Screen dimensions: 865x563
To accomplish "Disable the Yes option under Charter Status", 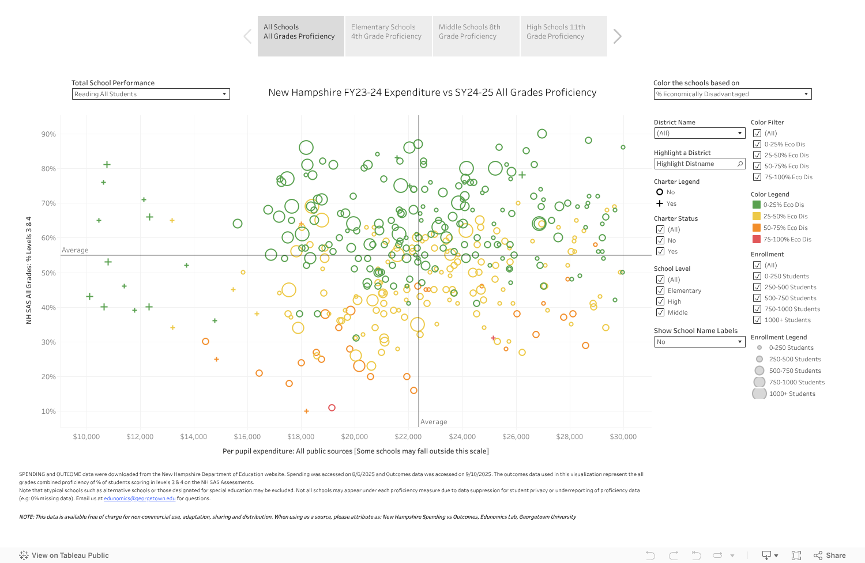I will coord(660,251).
